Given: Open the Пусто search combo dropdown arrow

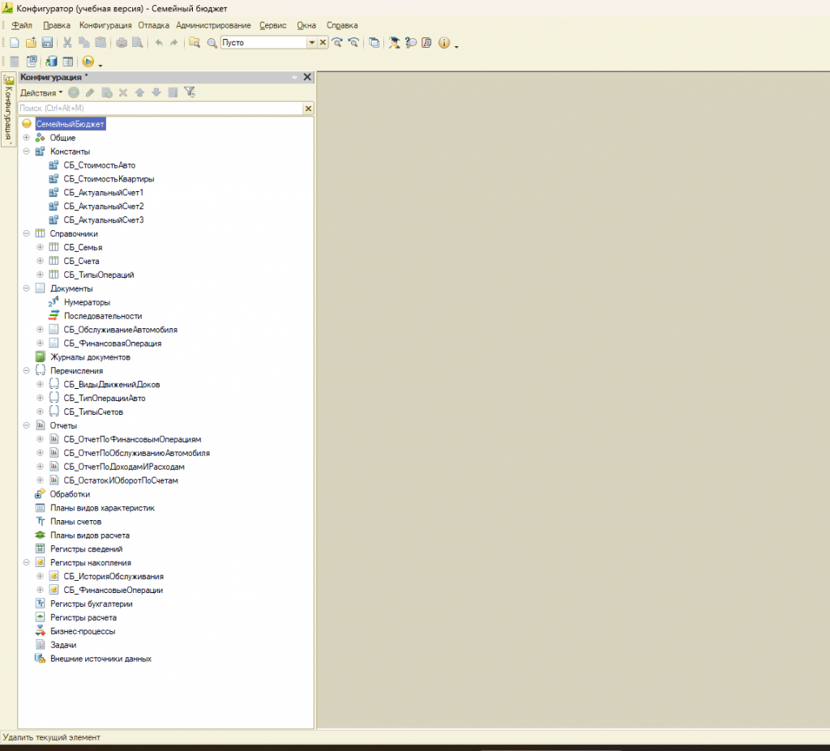Looking at the screenshot, I should pyautogui.click(x=312, y=42).
